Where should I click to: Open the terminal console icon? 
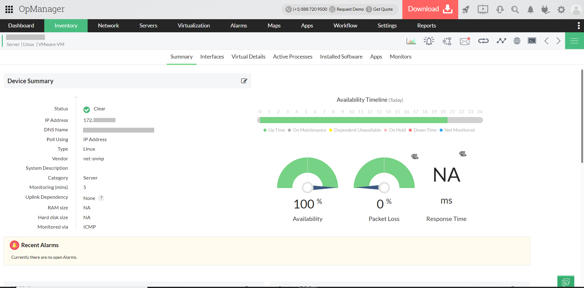coord(532,41)
